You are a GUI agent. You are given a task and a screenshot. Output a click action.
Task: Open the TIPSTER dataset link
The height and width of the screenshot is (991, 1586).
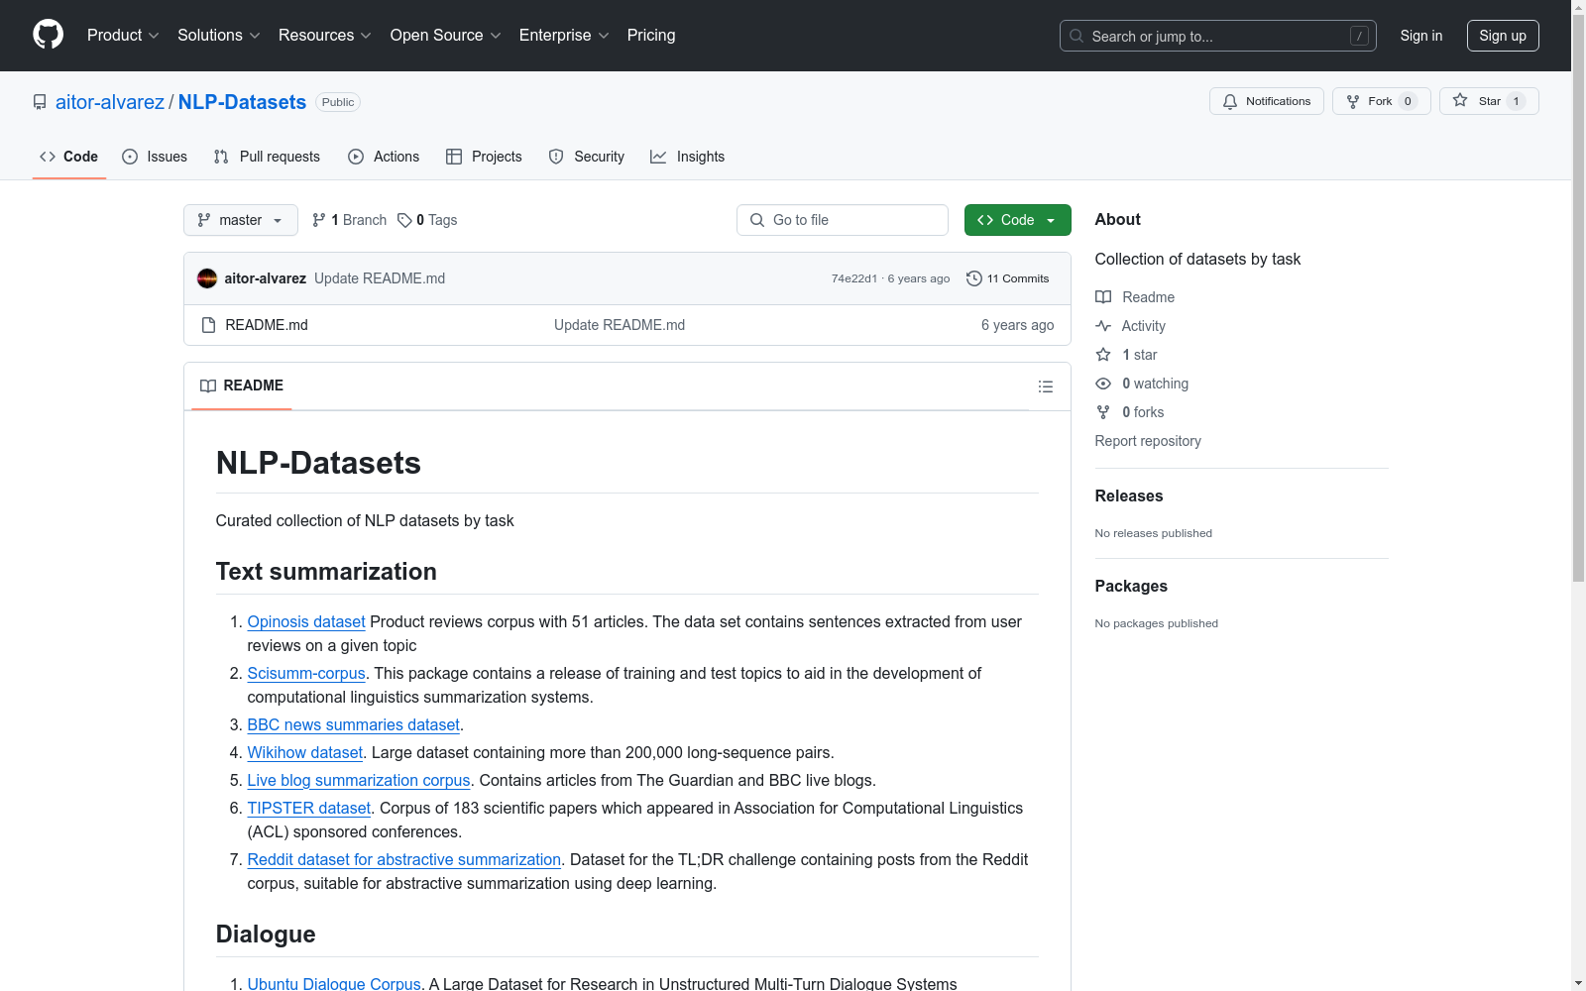pyautogui.click(x=309, y=808)
